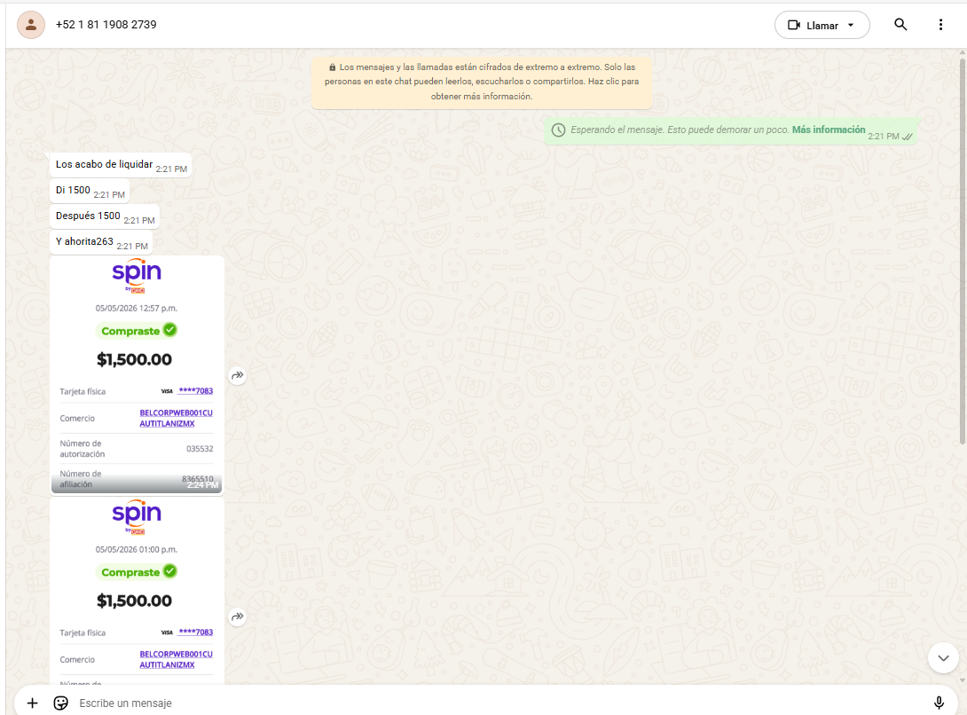This screenshot has width=967, height=715.
Task: Click the contact number +52 1 81 1908 2739
Action: pos(106,25)
